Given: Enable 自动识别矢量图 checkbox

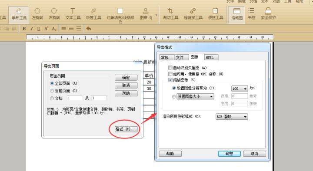Looking at the screenshot, I should [170, 68].
